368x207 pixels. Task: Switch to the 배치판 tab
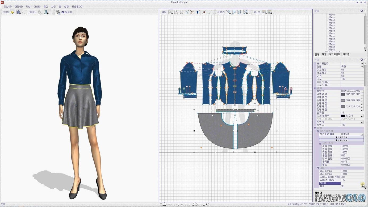click(346, 54)
